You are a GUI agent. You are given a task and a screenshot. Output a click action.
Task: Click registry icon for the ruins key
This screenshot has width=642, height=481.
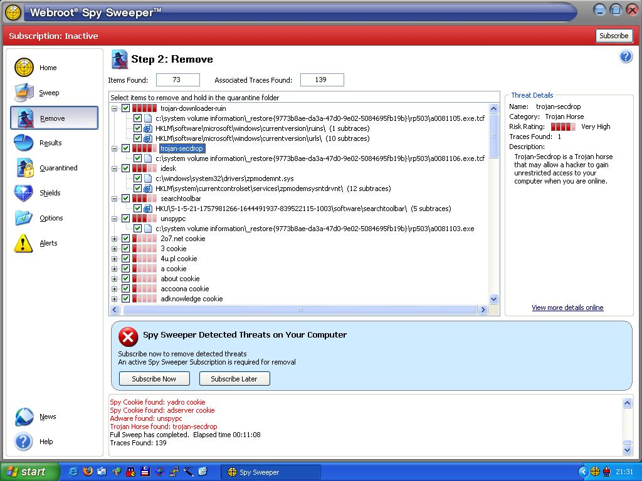pyautogui.click(x=148, y=128)
